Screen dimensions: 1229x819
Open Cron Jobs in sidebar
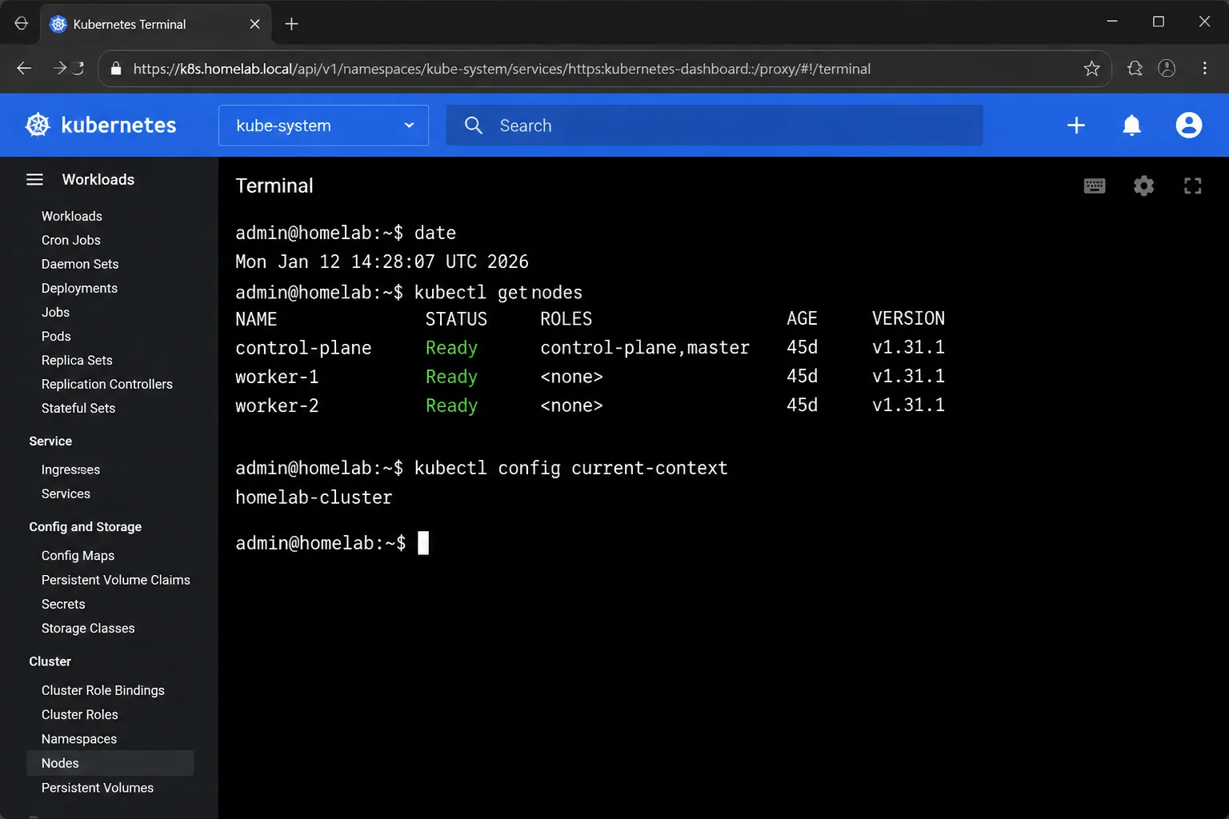71,240
